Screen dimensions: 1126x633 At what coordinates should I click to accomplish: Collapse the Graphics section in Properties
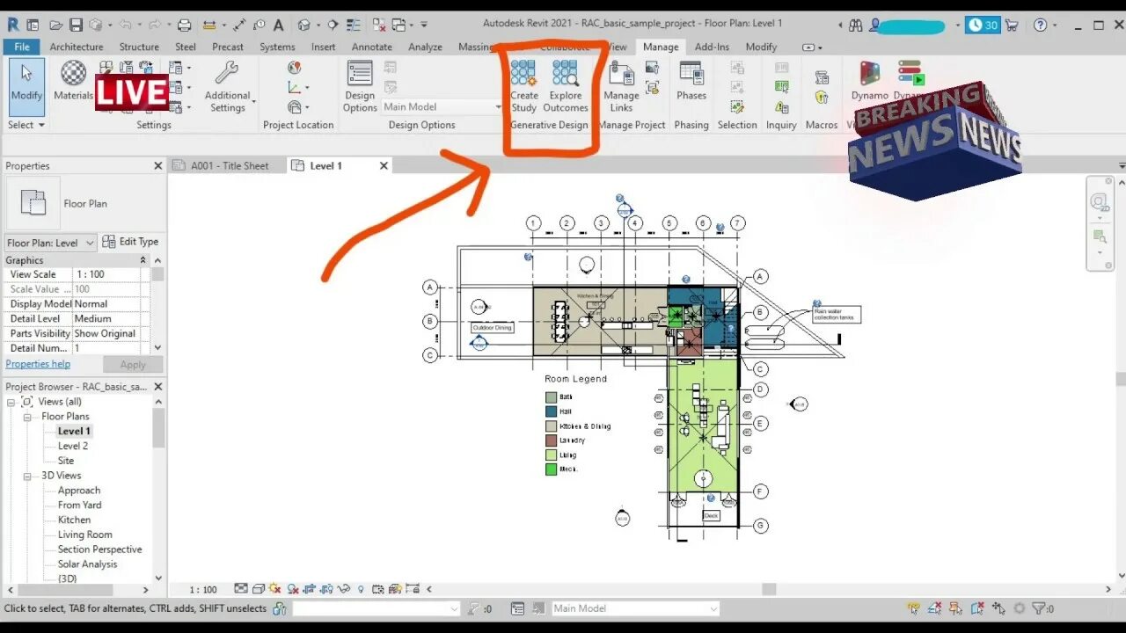pyautogui.click(x=143, y=260)
